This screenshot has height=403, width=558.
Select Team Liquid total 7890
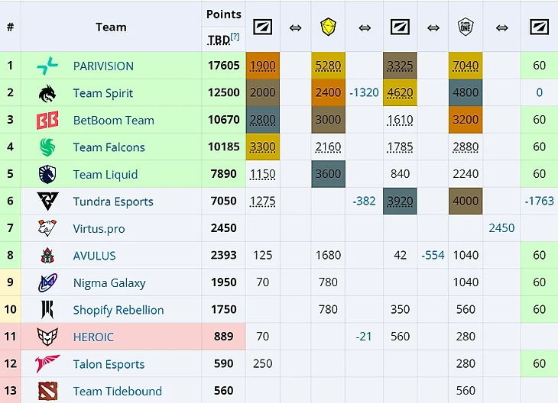point(224,174)
